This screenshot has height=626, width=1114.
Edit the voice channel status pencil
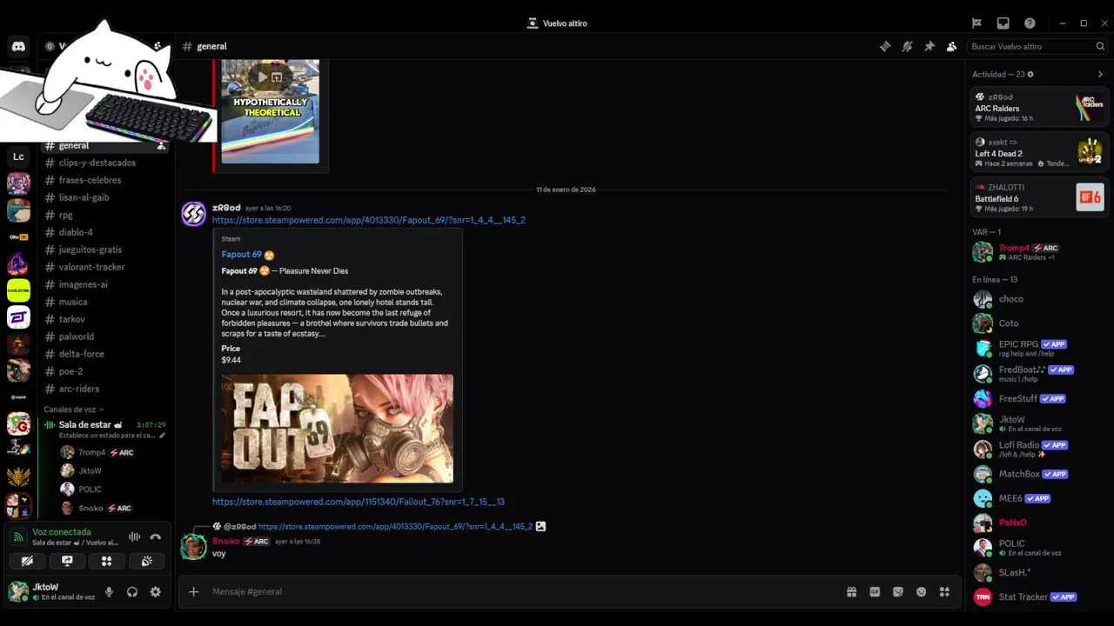pyautogui.click(x=162, y=436)
